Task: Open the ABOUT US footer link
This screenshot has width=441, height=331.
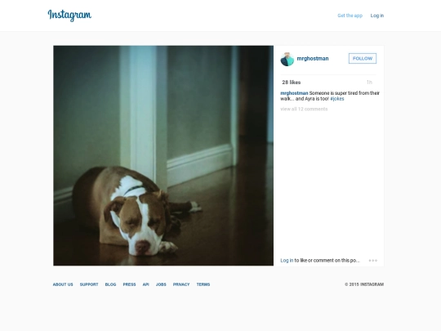Action: pos(63,284)
